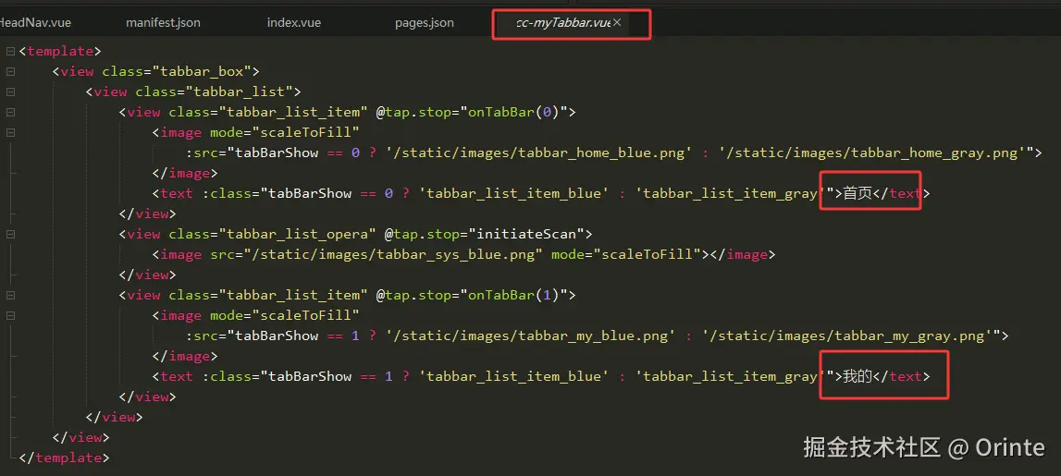Collapse the onTabBar(1) tabbar_list_item view
Screen dimensions: 1061x476
click(10, 296)
